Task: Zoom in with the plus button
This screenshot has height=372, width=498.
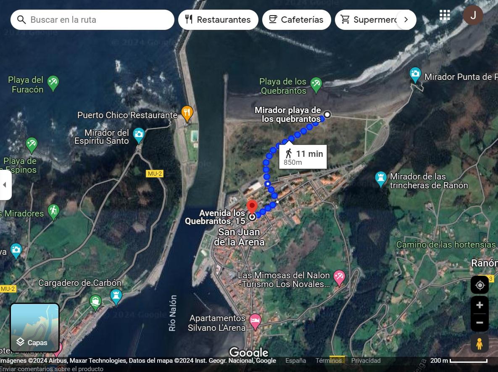Action: click(480, 305)
